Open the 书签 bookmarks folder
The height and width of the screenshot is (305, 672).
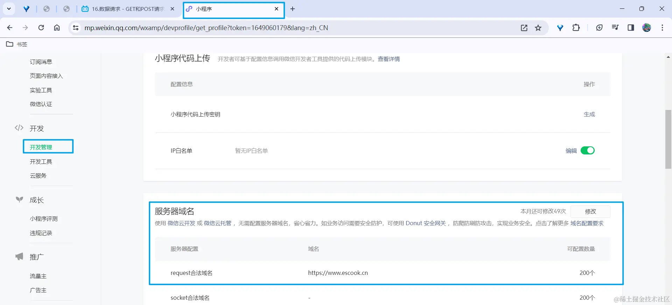(17, 44)
